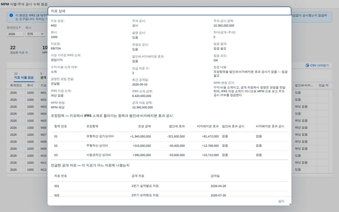This screenshot has width=339, height=212.
Task: Click the 점검 결과 value 점검 필요
Action: coord(220,49)
